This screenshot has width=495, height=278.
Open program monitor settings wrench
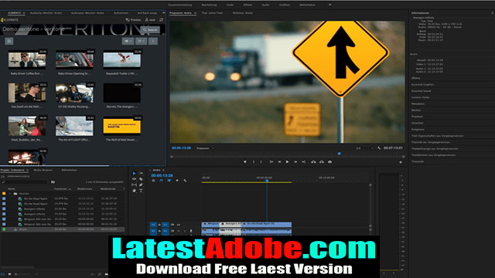click(x=379, y=148)
